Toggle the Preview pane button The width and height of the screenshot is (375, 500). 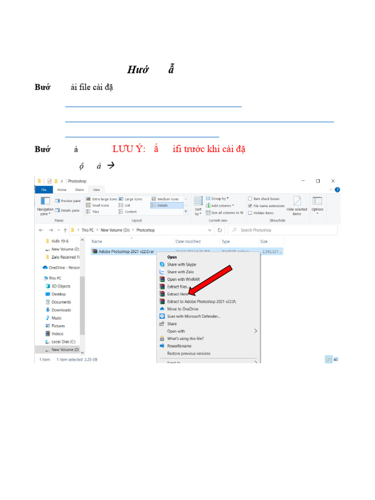67,201
